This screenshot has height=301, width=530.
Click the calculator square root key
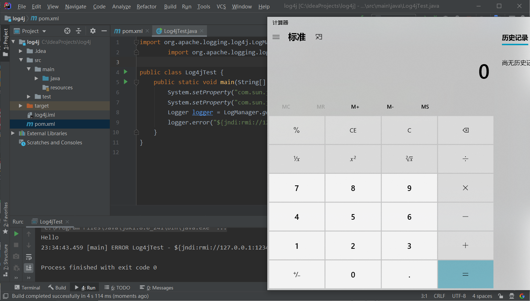(409, 159)
